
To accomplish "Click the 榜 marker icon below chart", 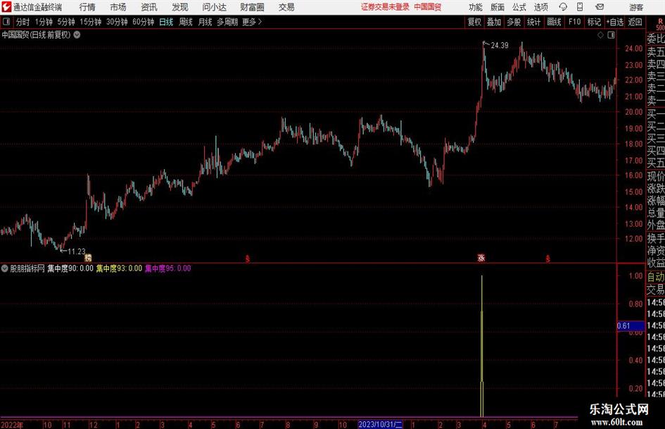I will 88,257.
